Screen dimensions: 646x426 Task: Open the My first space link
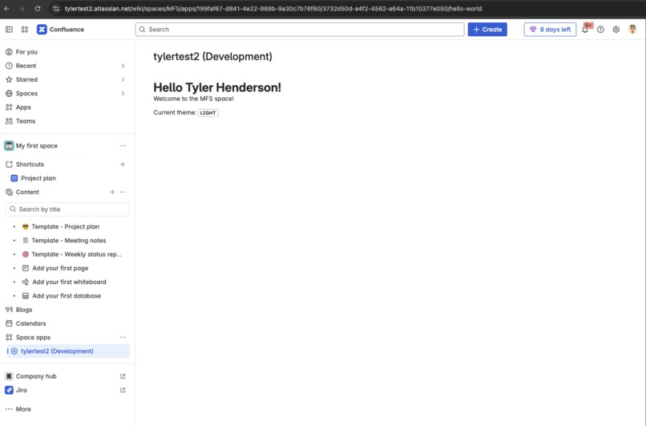(x=37, y=145)
